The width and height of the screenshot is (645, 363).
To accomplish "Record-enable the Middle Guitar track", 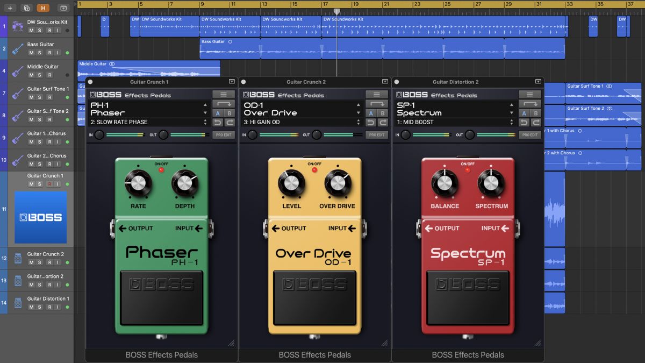I will [x=49, y=75].
